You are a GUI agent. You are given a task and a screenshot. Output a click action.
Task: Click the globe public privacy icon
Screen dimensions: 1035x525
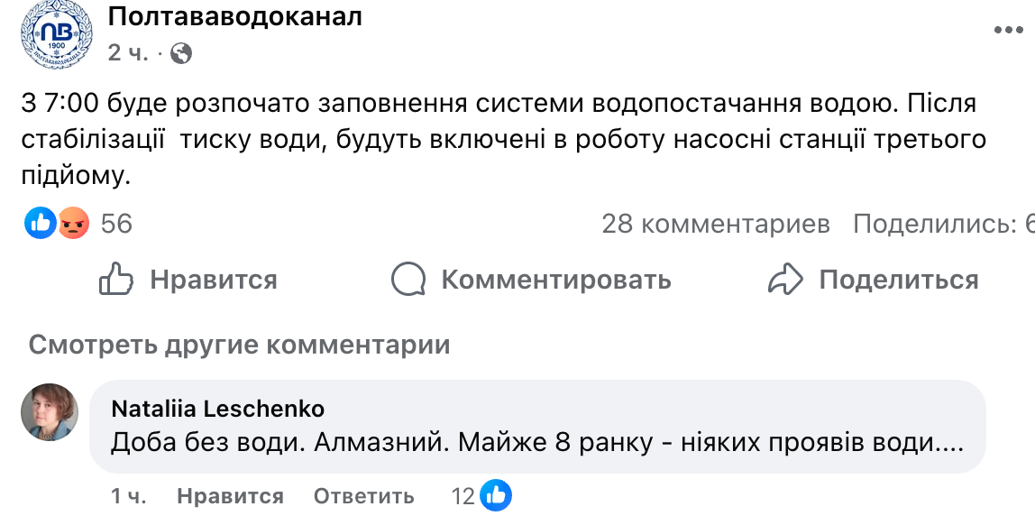181,53
